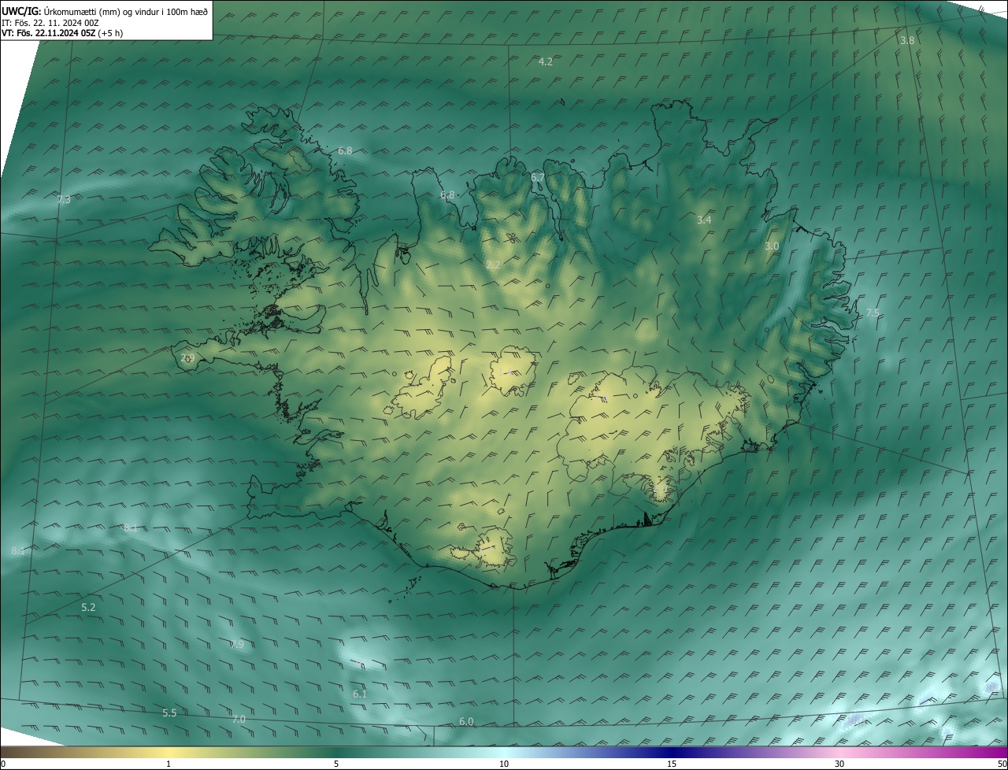Select the 3.0 value label
Screen dimensions: 1008x770
(772, 246)
